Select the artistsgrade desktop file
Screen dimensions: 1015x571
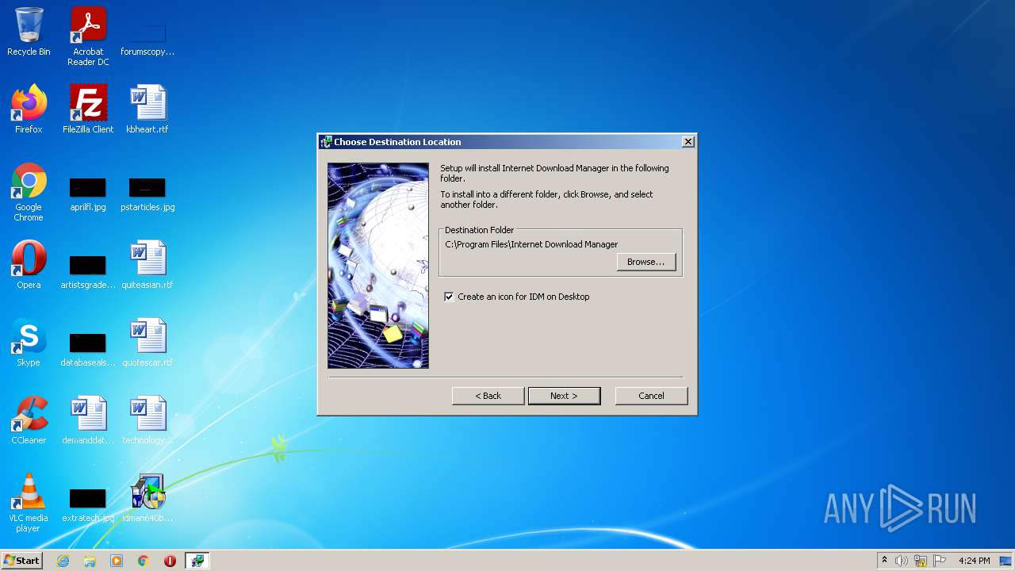[88, 272]
